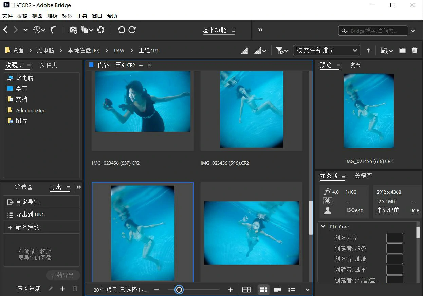Viewport: 423px width, 296px height.
Task: Switch to list view mode
Action: (x=292, y=290)
